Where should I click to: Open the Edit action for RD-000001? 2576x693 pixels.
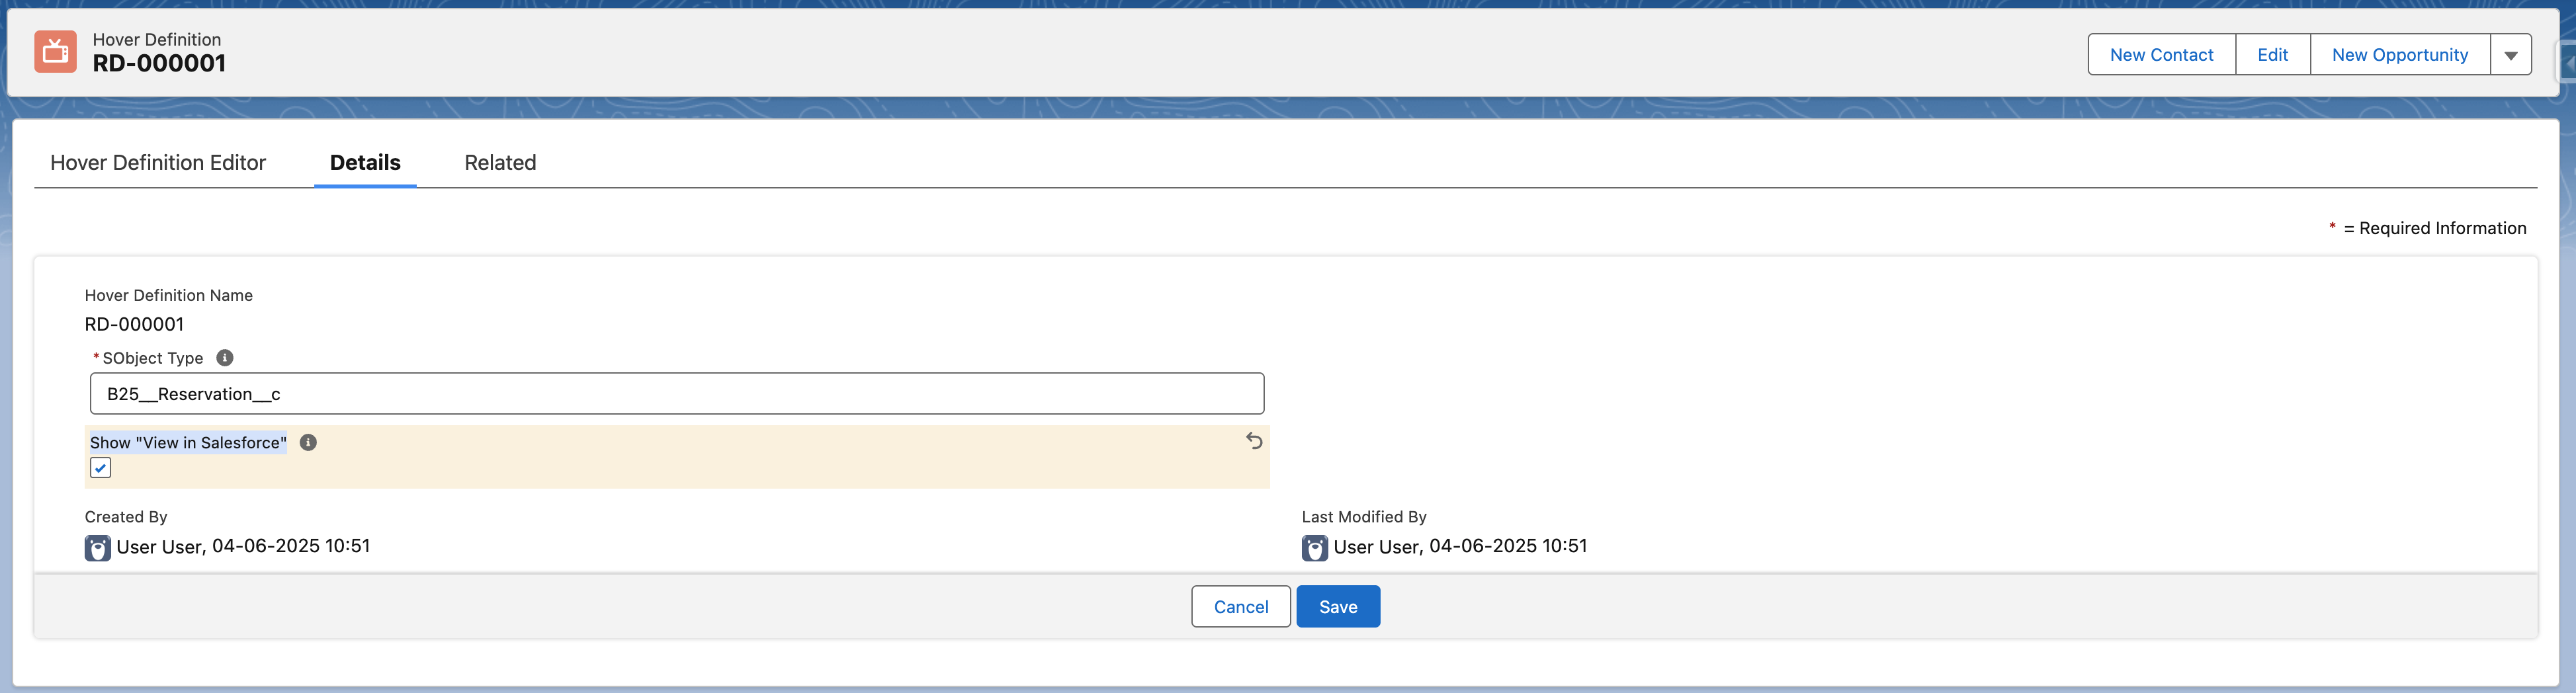(2273, 54)
